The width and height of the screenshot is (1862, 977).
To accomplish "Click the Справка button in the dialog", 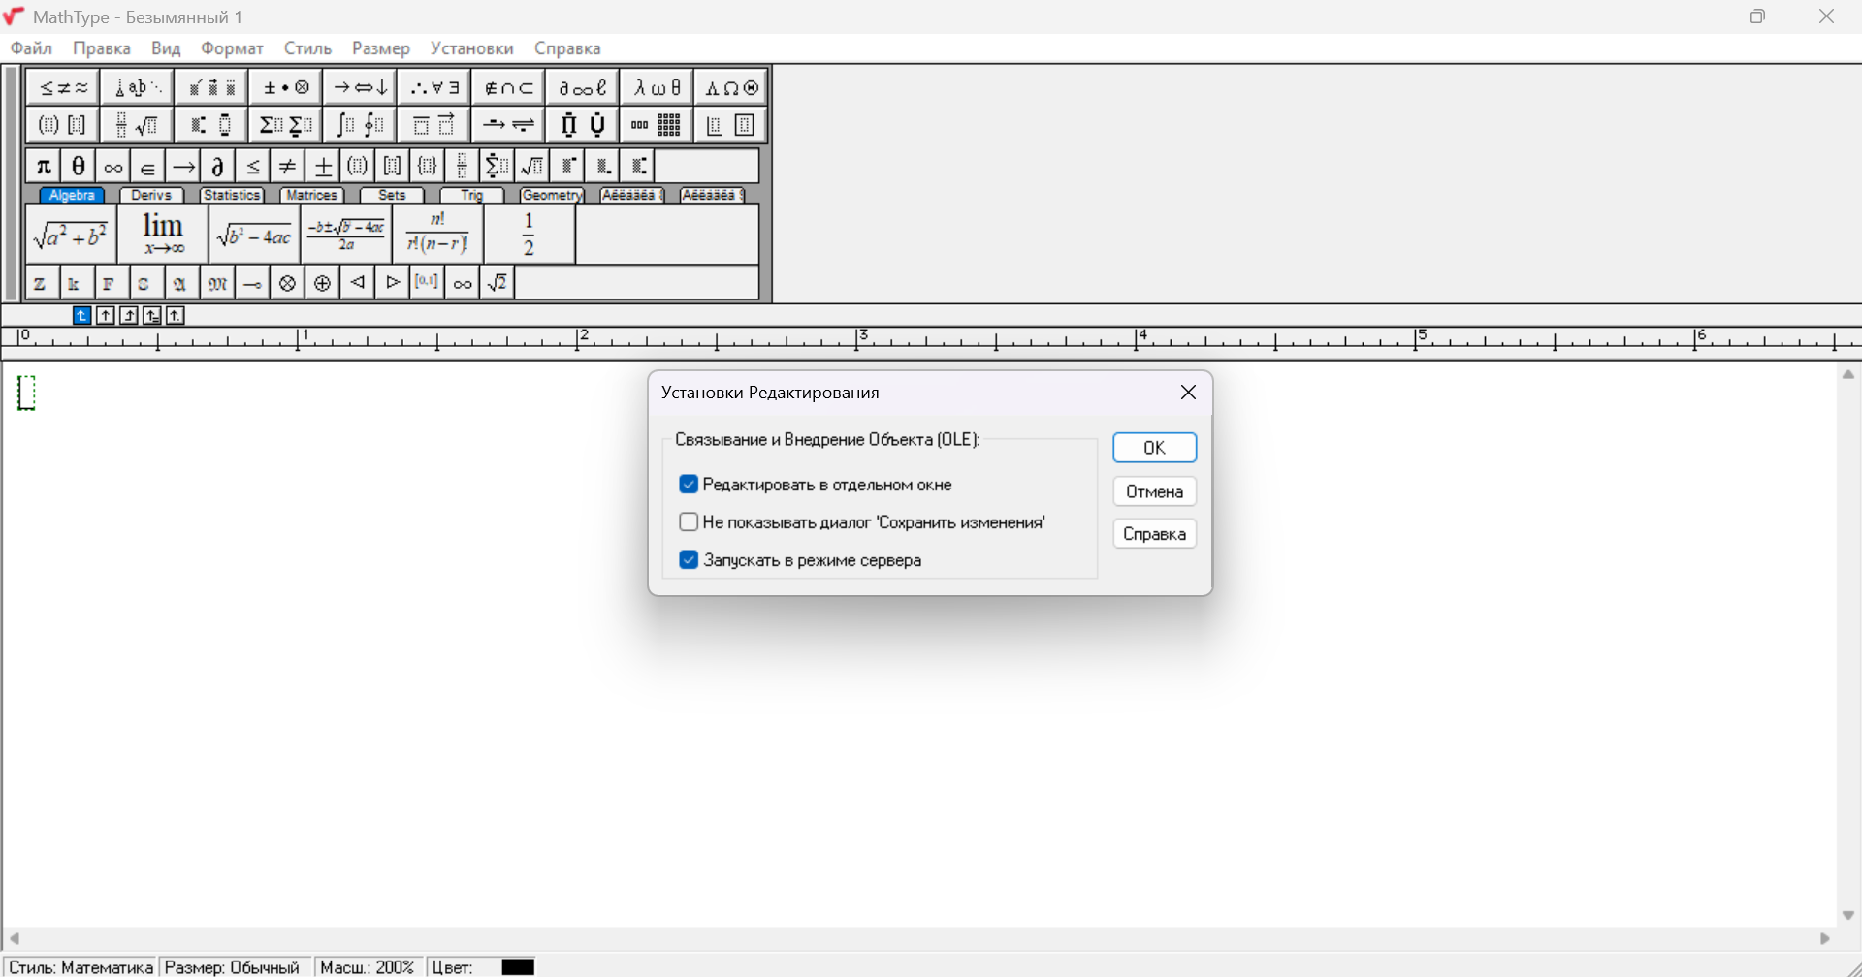I will click(x=1154, y=534).
